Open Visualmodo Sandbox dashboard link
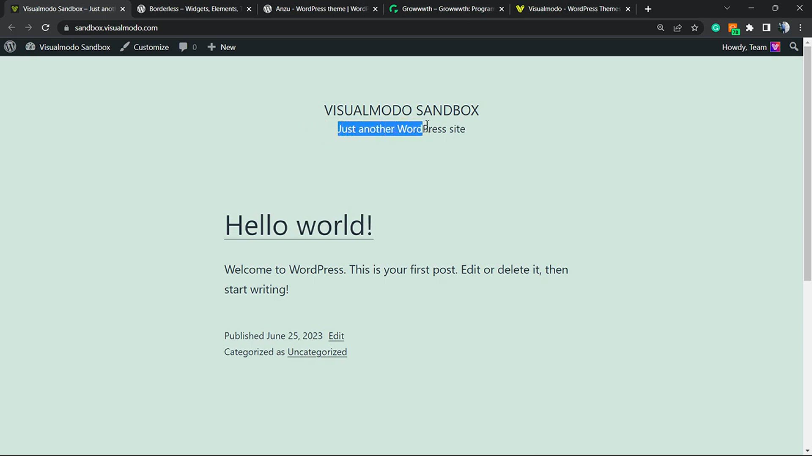 pyautogui.click(x=68, y=47)
